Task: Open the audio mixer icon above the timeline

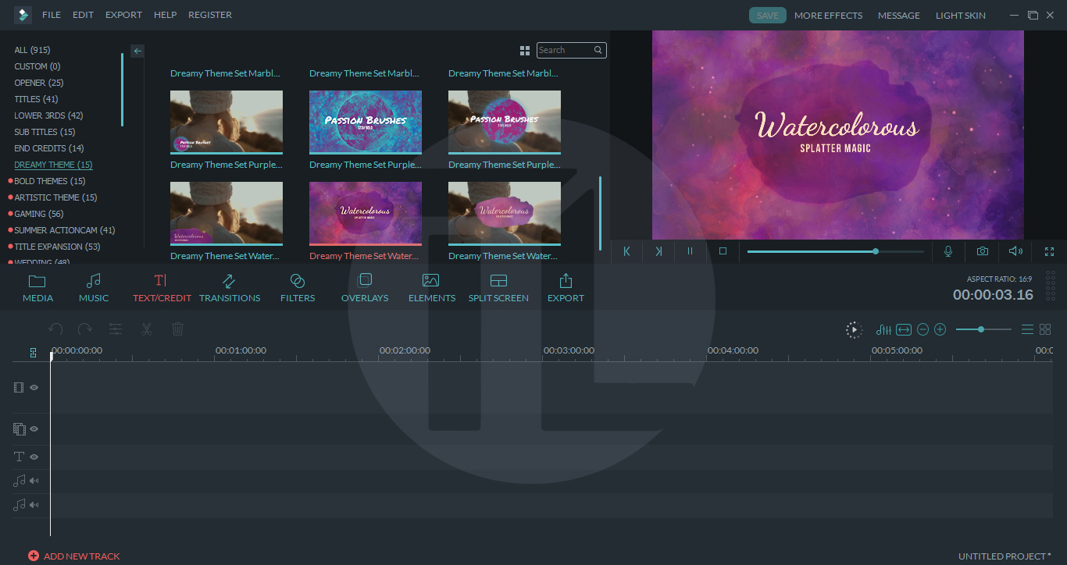Action: [x=883, y=329]
